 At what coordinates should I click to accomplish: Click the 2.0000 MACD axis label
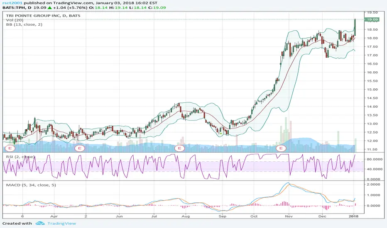(373, 184)
